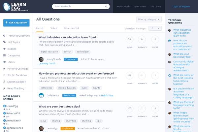
Task: Open Questions Per Page dropdown
Action: 155,28
